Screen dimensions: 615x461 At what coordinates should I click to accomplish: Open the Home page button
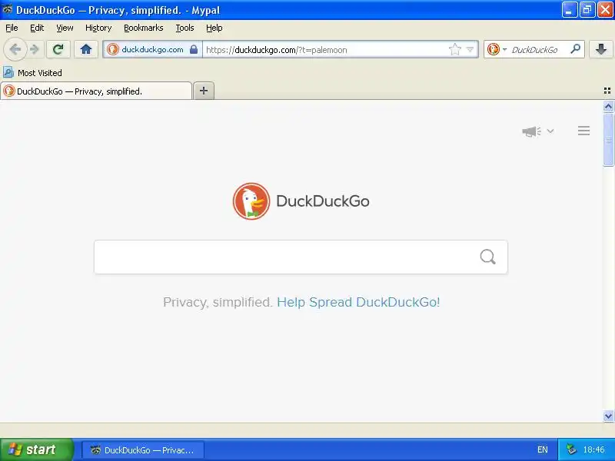tap(86, 49)
